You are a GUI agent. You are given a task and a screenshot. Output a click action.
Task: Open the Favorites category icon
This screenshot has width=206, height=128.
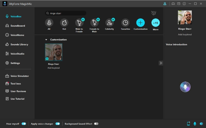tap(125, 23)
